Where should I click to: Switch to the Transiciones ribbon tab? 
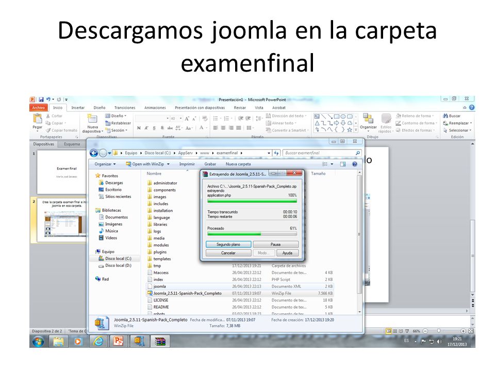coord(125,108)
